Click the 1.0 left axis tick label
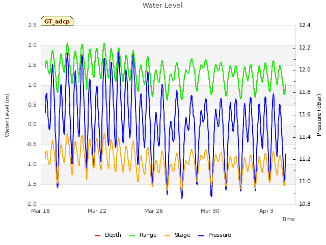 tap(32, 85)
